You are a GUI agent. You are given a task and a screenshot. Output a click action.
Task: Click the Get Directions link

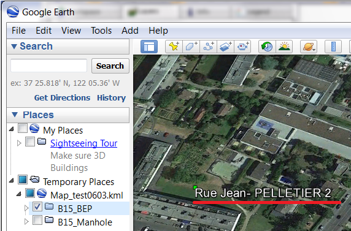click(62, 97)
